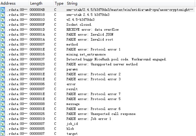Sort by Length column header
This screenshot has width=196, height=136.
pos(41,3)
